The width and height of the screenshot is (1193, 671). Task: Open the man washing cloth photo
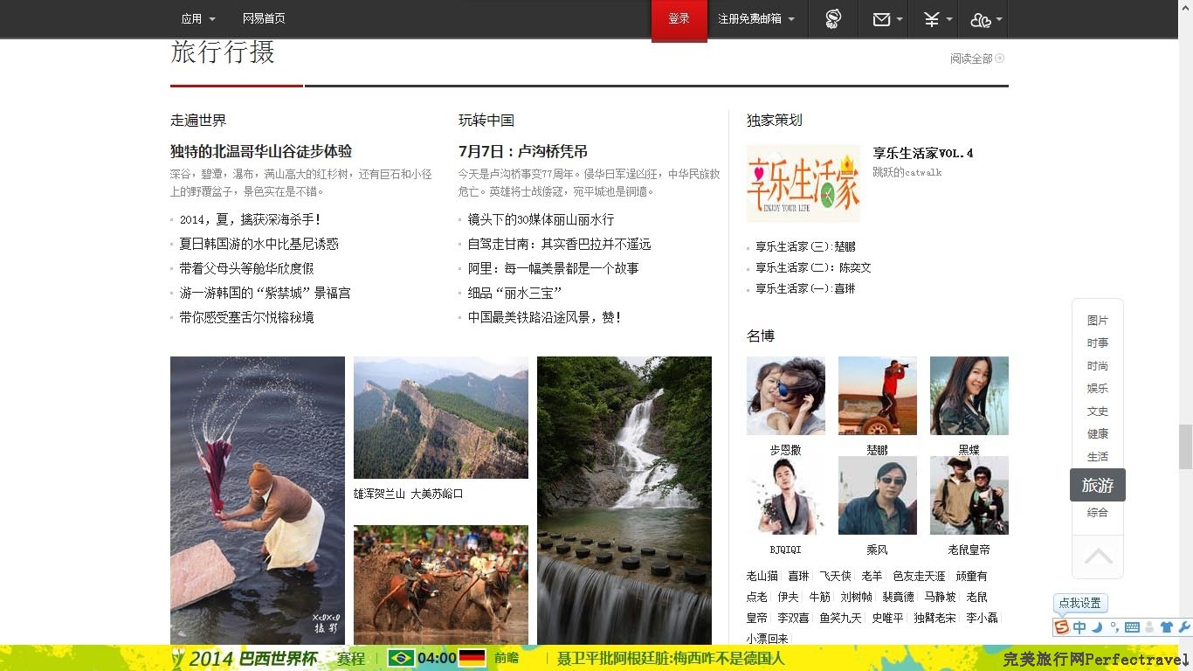(x=258, y=501)
